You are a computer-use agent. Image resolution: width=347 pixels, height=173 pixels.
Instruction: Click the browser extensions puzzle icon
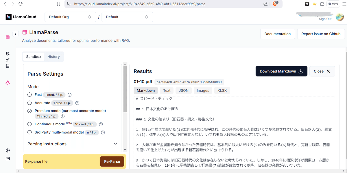click(322, 4)
